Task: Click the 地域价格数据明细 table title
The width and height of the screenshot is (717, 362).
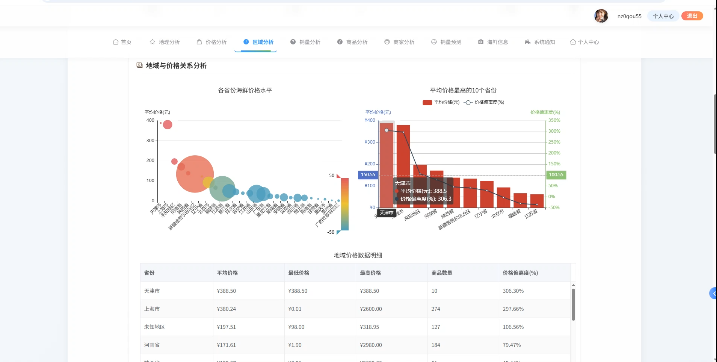Action: click(358, 255)
